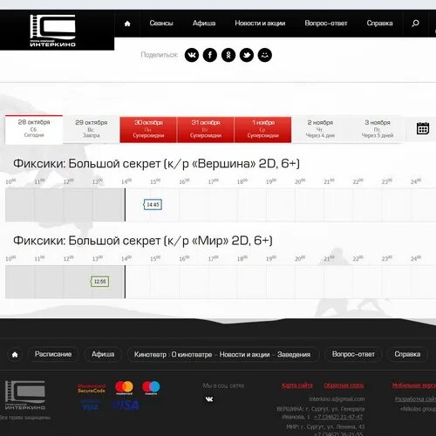
Task: Click the footer home icon
Action: point(15,354)
